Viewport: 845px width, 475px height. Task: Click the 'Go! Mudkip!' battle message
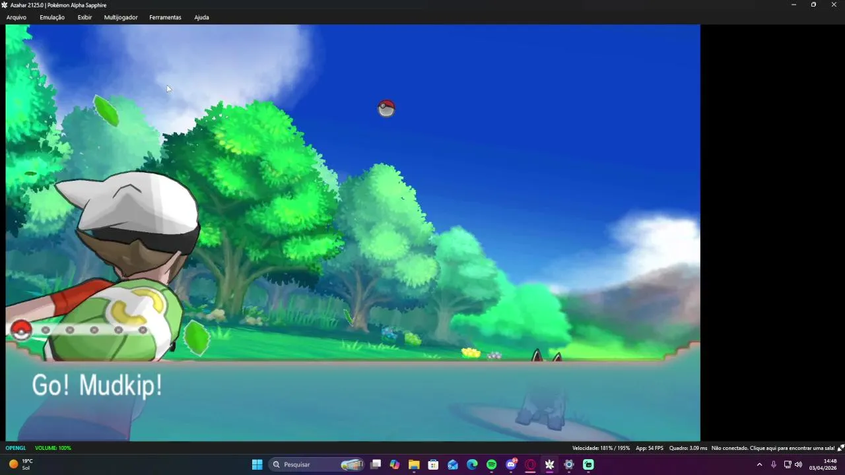(97, 385)
